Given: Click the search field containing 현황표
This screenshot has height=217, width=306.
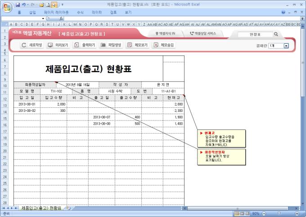Looking at the screenshot, I should point(255,34).
